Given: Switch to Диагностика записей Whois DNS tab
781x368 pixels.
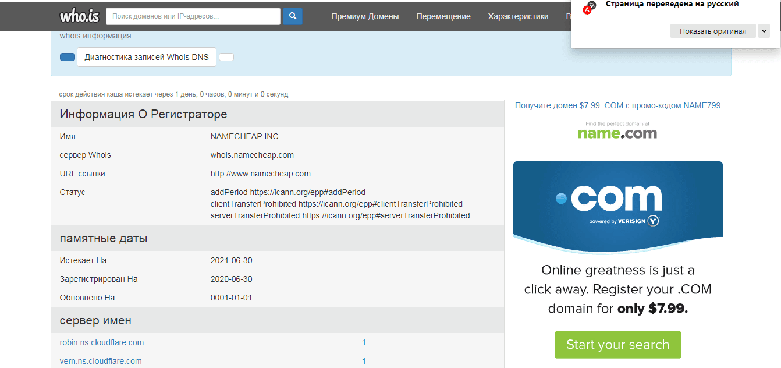Looking at the screenshot, I should pyautogui.click(x=147, y=57).
